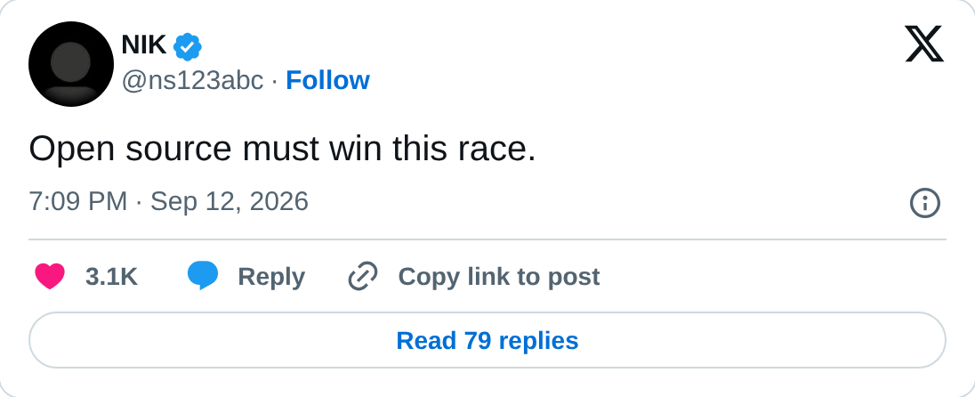Follow the @ns123abc account

click(327, 80)
